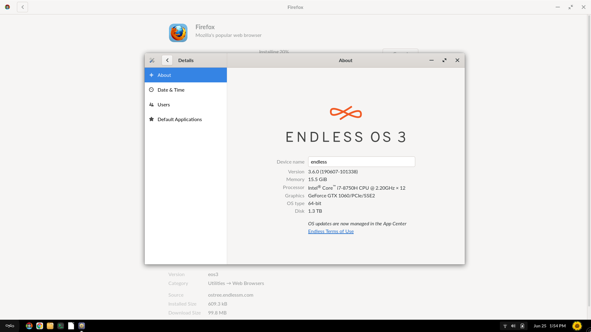The width and height of the screenshot is (591, 332).
Task: Open the settings tools icon in Details header
Action: [x=152, y=60]
